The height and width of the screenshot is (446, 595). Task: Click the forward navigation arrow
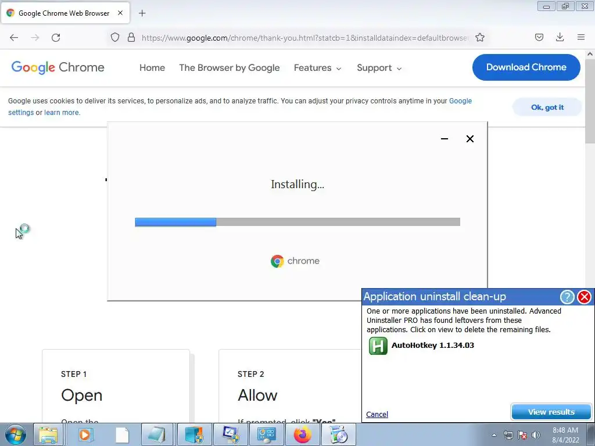click(35, 38)
